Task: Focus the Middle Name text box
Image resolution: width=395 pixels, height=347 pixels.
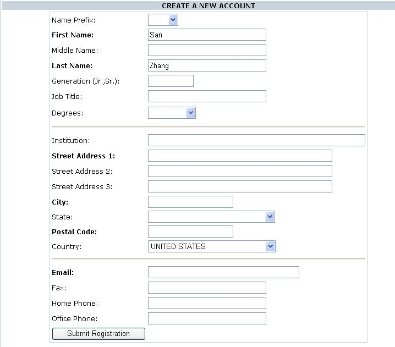Action: pyautogui.click(x=207, y=50)
